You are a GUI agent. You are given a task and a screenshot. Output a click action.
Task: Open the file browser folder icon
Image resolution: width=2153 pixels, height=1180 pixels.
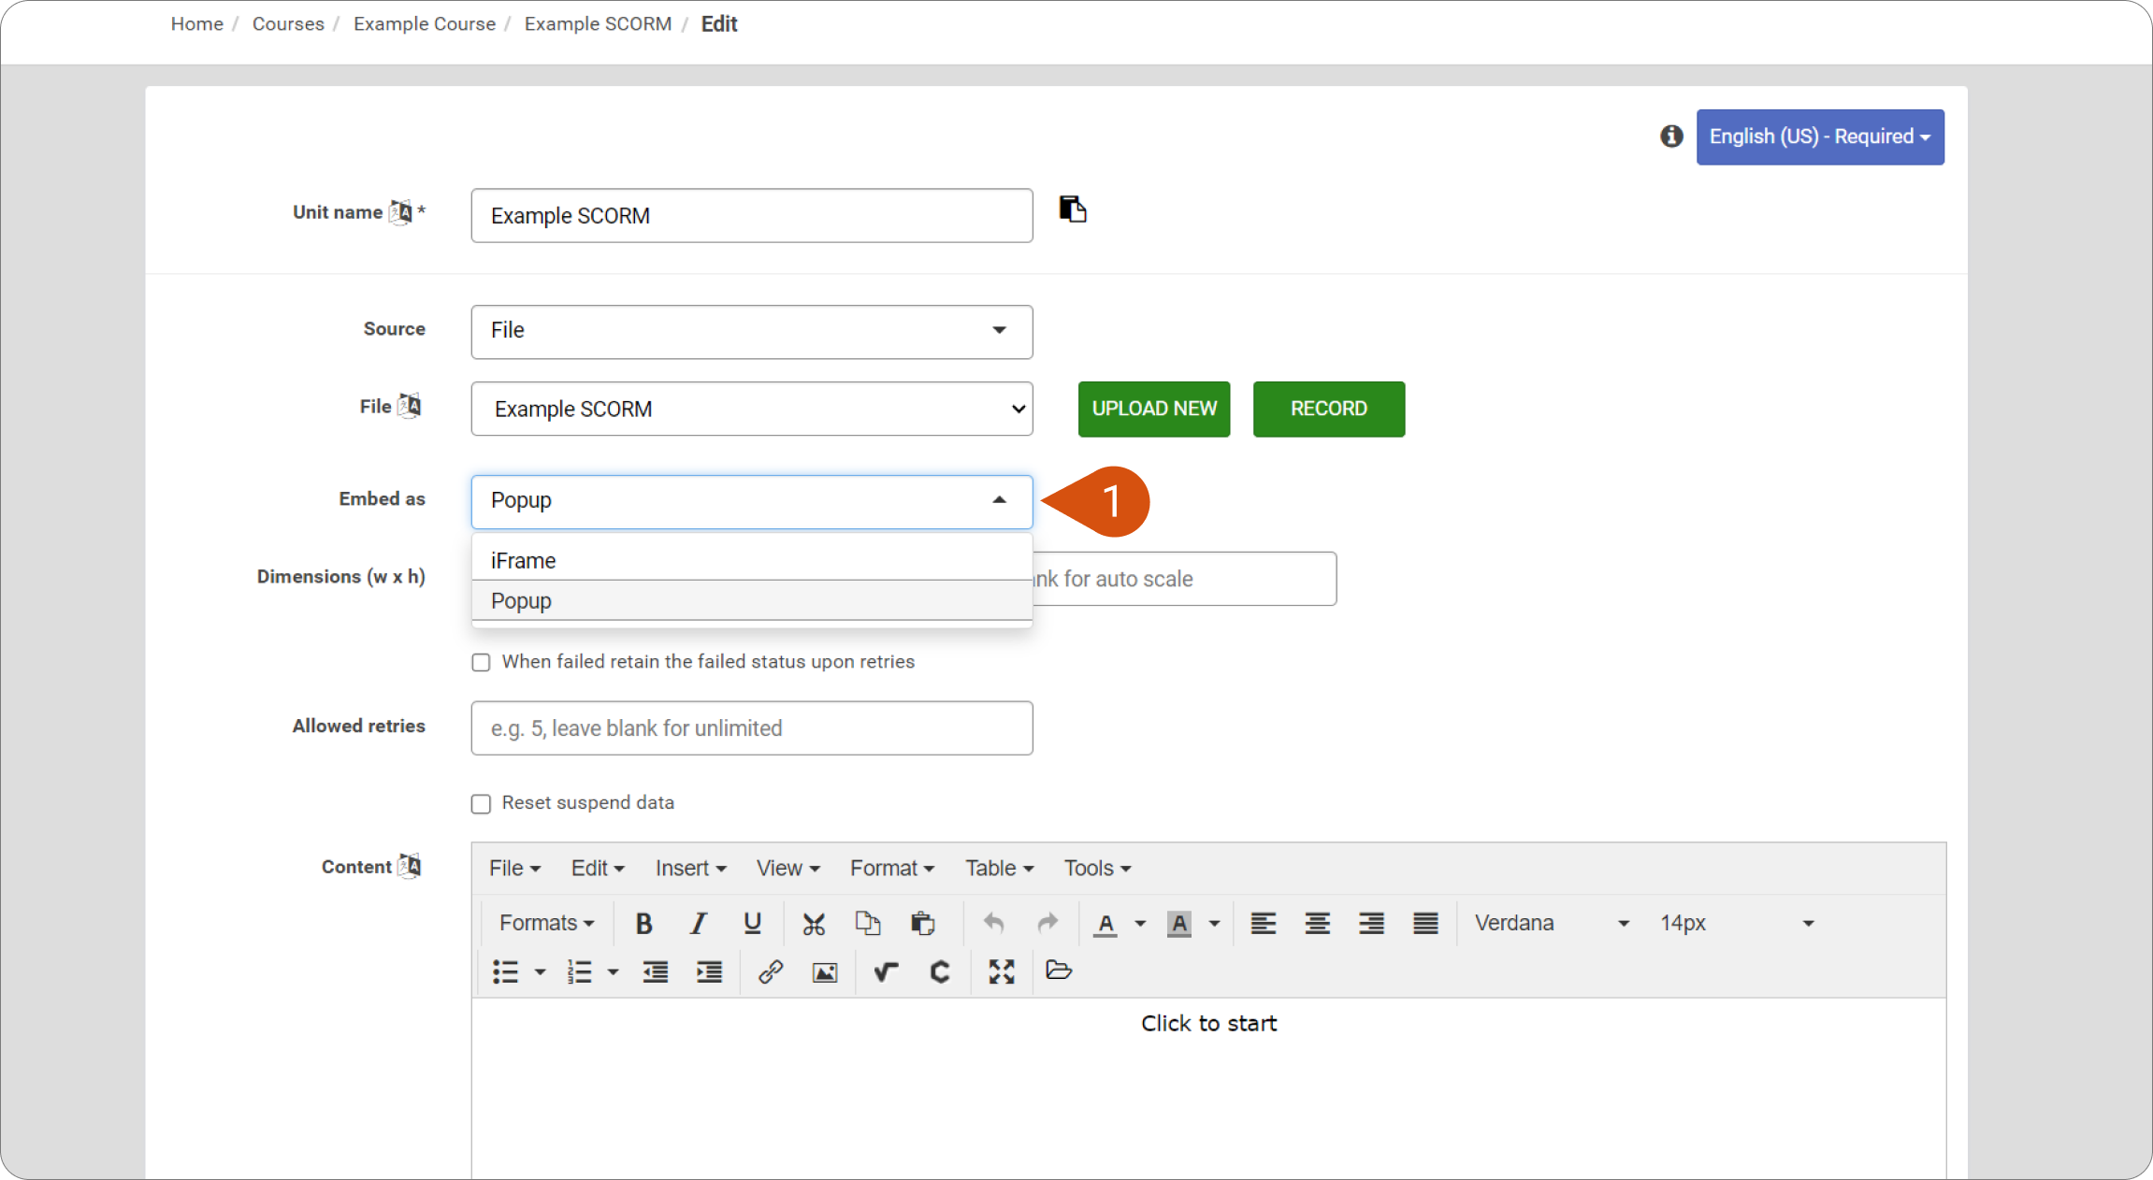click(1059, 971)
